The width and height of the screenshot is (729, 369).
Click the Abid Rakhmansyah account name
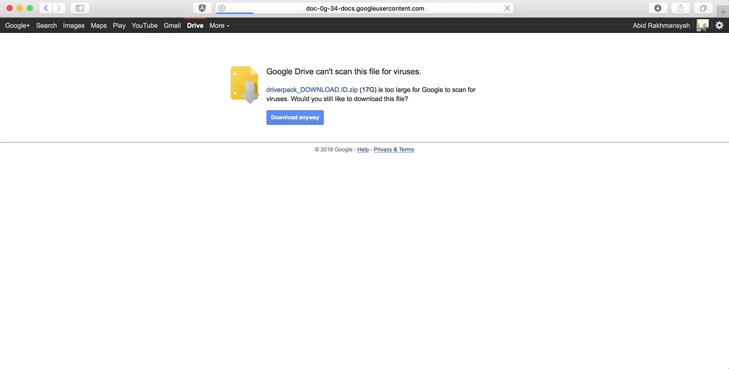pos(661,25)
